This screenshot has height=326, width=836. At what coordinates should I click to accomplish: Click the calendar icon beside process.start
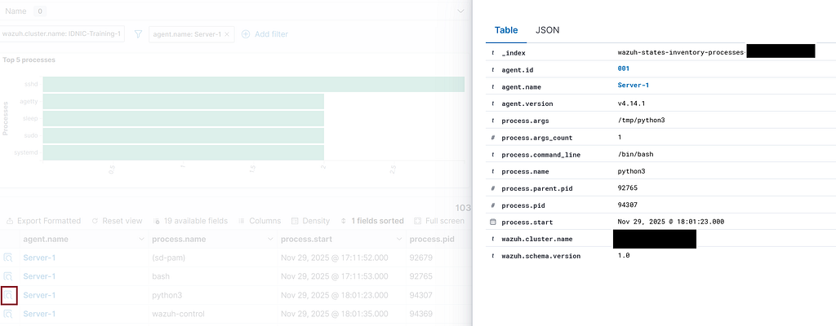pyautogui.click(x=492, y=222)
